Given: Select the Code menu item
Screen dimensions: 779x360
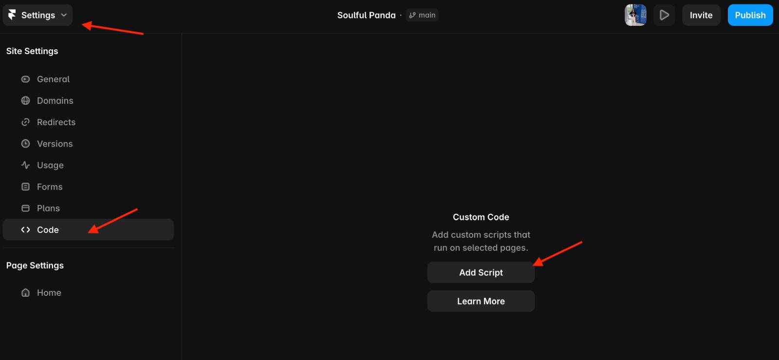Looking at the screenshot, I should pos(88,229).
